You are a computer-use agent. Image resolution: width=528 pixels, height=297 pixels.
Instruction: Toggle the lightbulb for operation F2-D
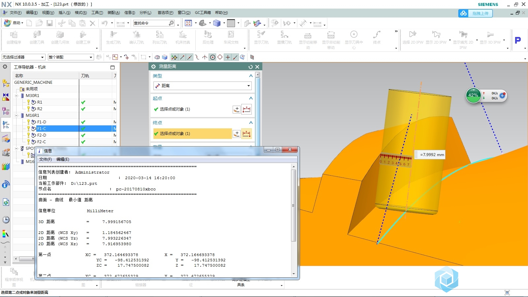click(28, 135)
